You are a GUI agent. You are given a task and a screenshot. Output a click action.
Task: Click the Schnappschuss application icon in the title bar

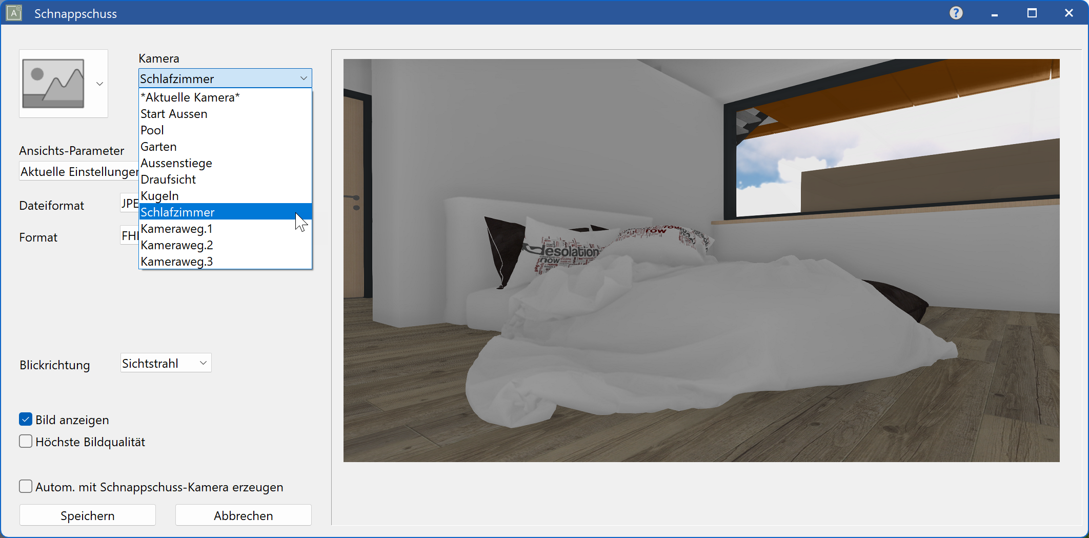[13, 12]
